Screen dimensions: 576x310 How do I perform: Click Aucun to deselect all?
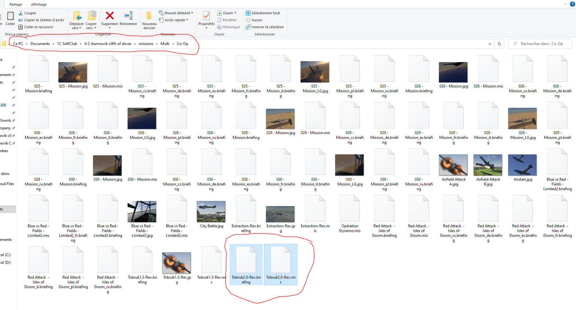pyautogui.click(x=254, y=20)
